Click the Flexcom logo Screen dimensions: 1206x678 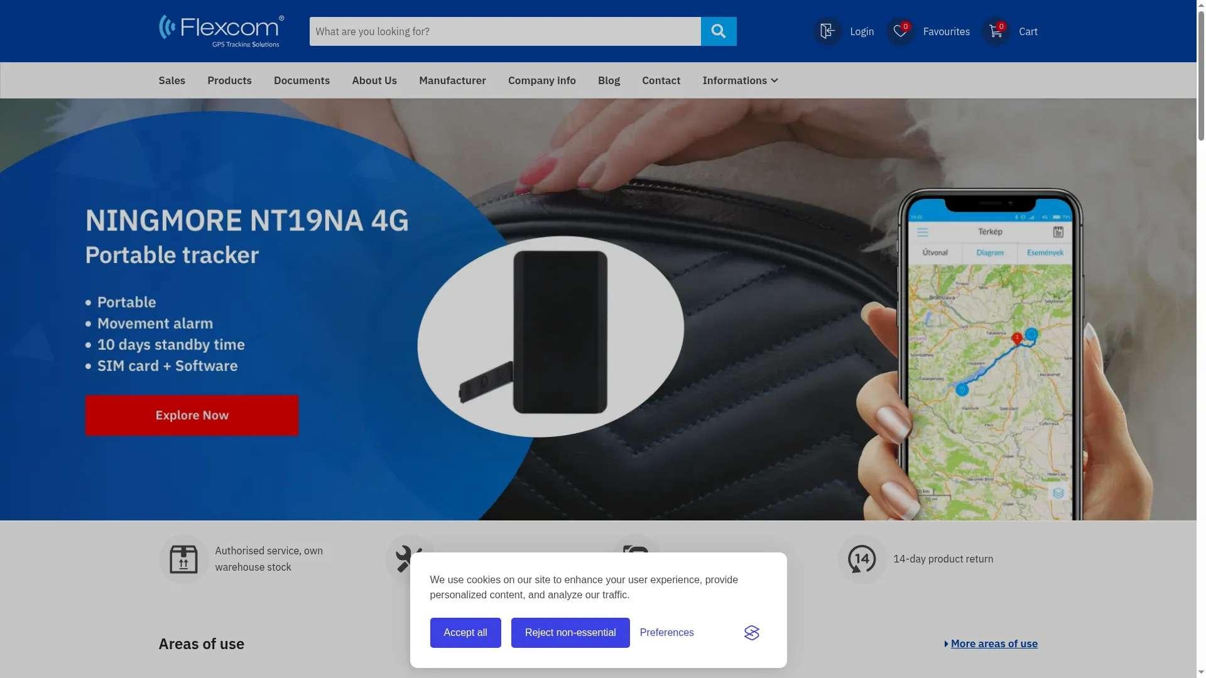221,31
